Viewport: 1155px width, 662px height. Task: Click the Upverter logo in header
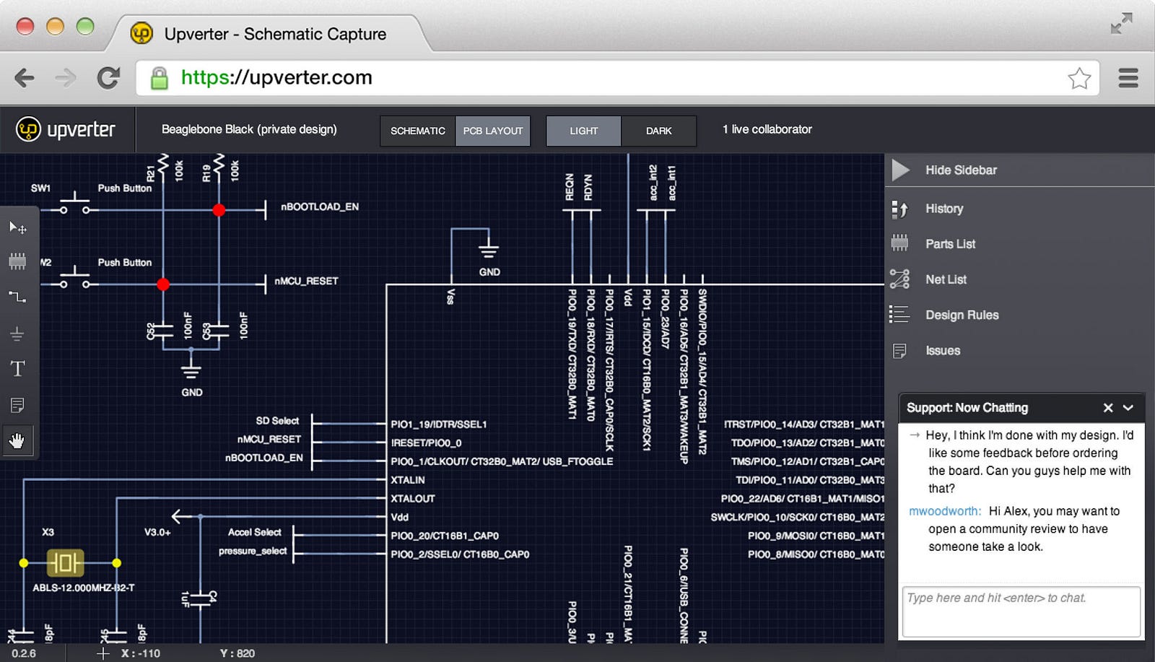28,129
